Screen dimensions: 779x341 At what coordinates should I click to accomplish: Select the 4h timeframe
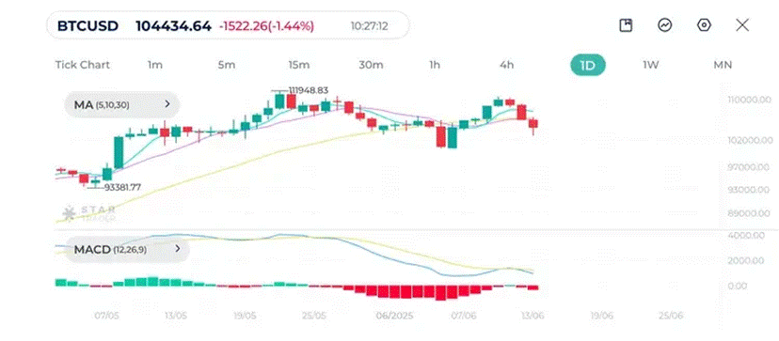coord(507,65)
